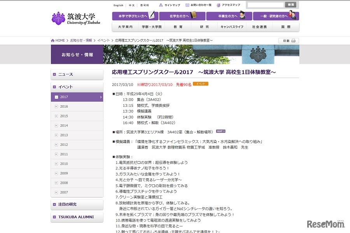Click the printer icon on the 印刷 button
The width and height of the screenshot is (350, 233).
tap(293, 40)
